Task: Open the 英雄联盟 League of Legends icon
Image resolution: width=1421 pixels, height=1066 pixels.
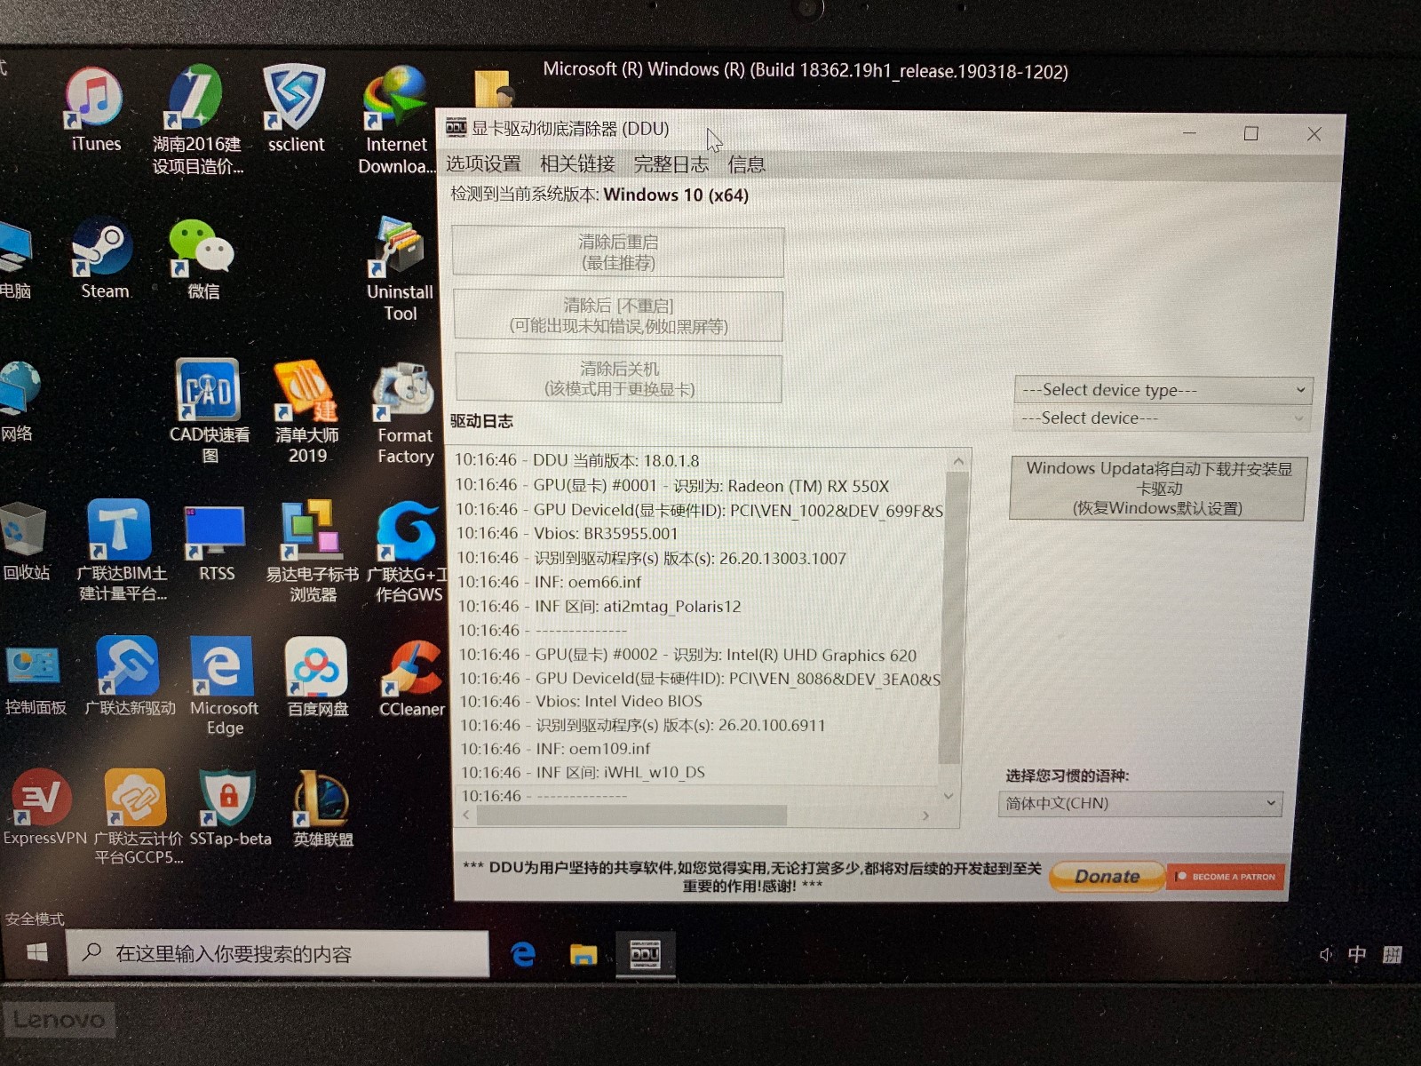Action: tap(322, 808)
